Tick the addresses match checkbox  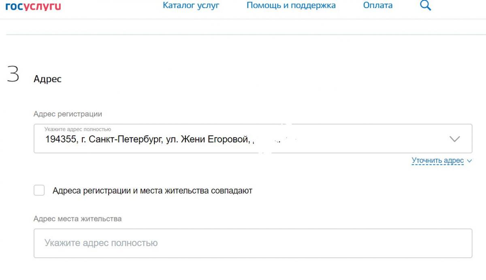[39, 190]
